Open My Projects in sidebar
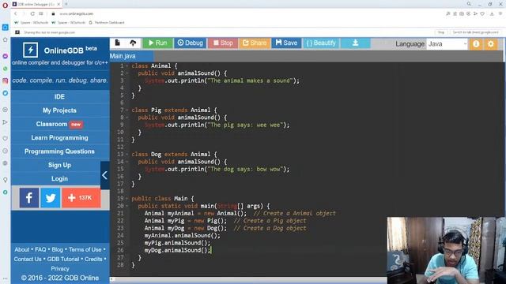The width and height of the screenshot is (506, 284). point(60,110)
